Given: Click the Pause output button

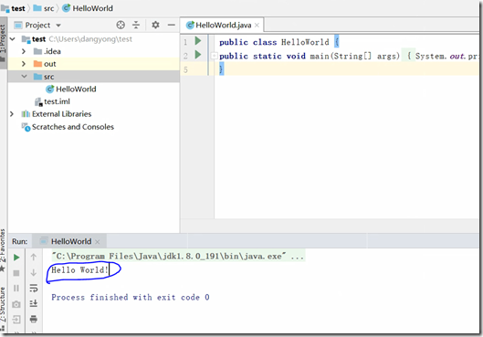Looking at the screenshot, I should [16, 288].
